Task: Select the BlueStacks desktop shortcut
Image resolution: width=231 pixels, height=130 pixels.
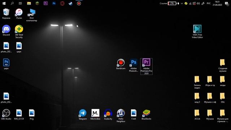Action: (x=146, y=114)
